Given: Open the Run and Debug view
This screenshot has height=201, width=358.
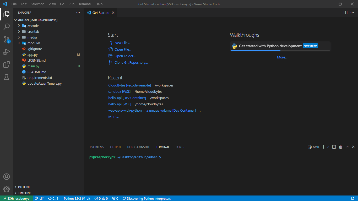Looking at the screenshot, I should click(6, 52).
